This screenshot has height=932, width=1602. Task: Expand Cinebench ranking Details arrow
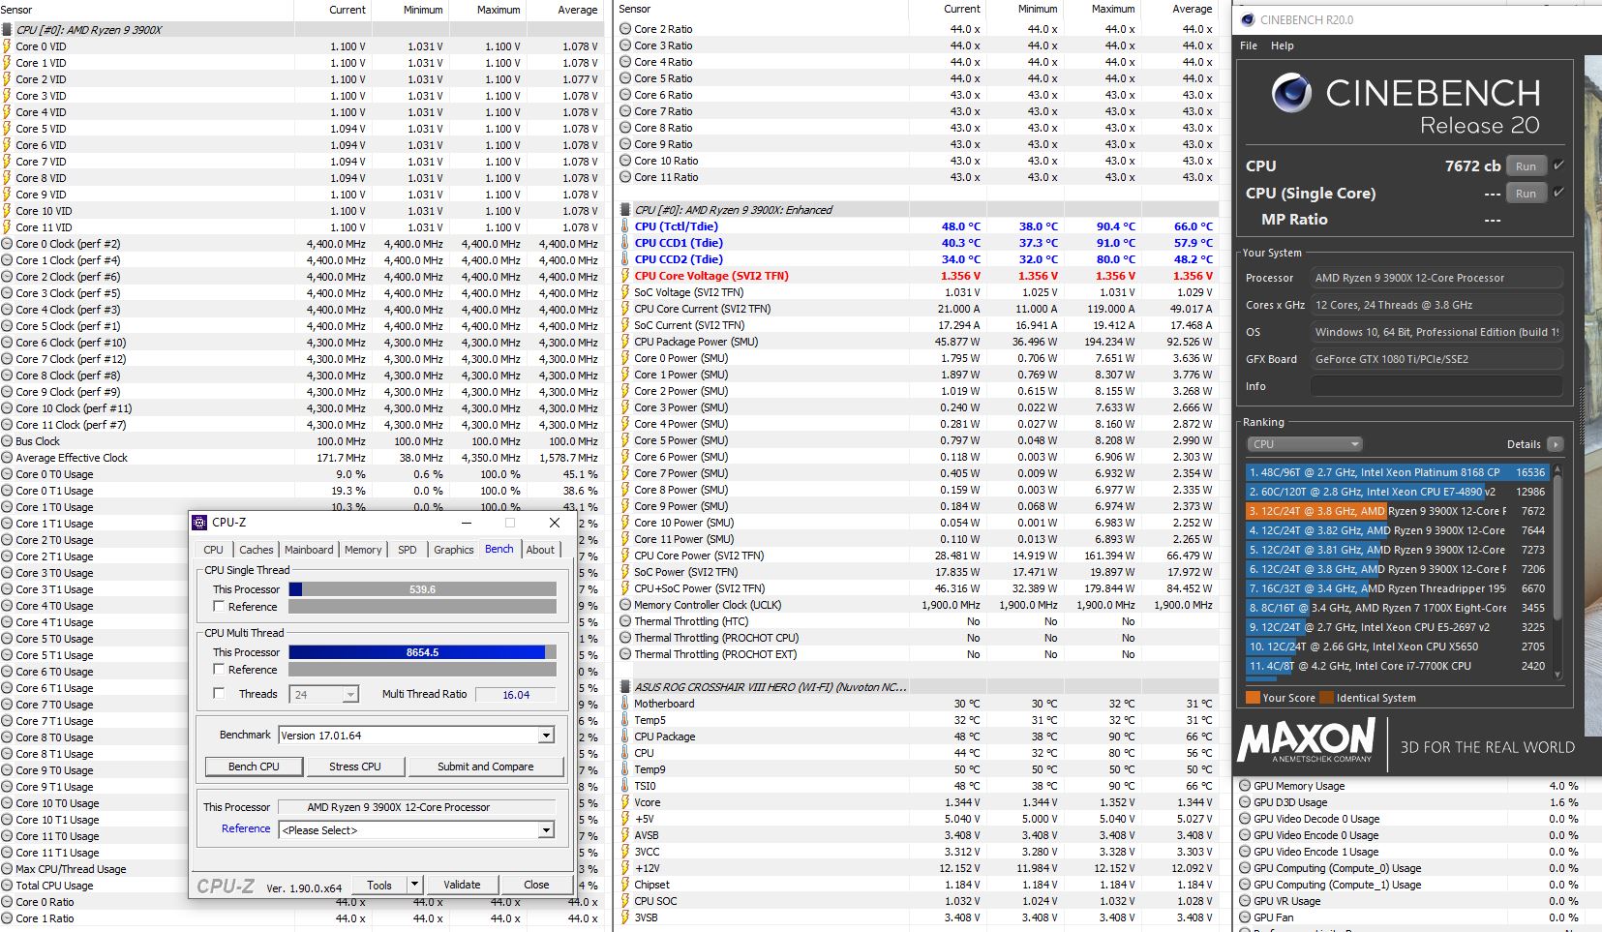coord(1555,444)
